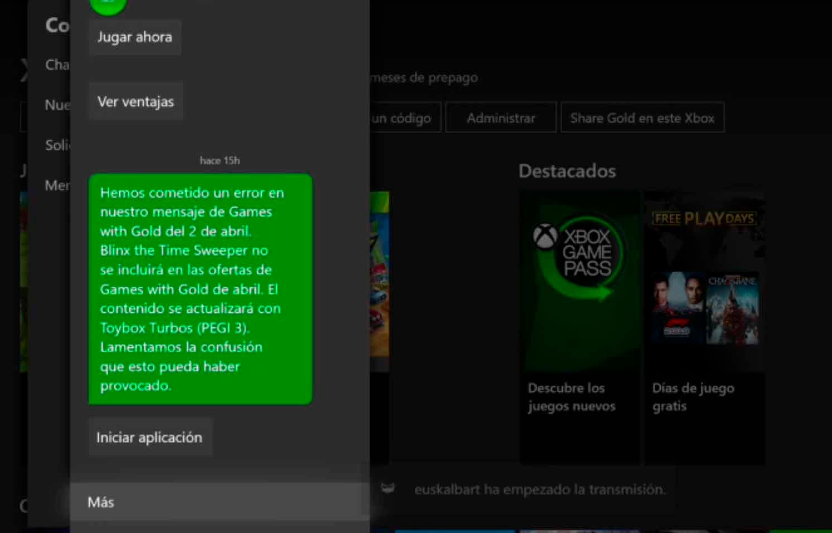
Task: Select the Jugar ahora button
Action: (135, 37)
